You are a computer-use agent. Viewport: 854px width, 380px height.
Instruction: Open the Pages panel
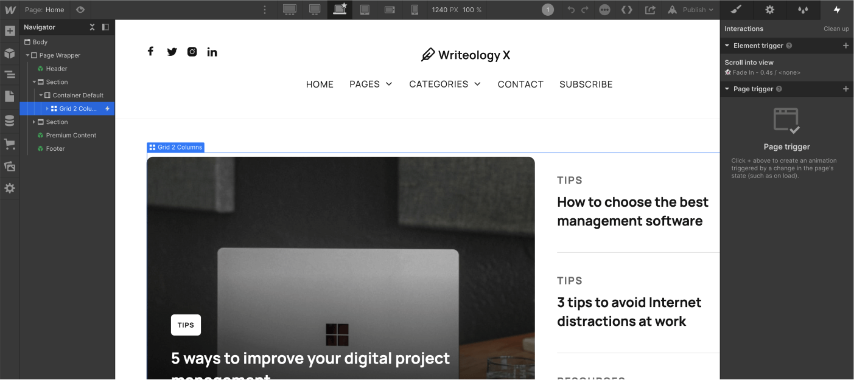[x=10, y=96]
